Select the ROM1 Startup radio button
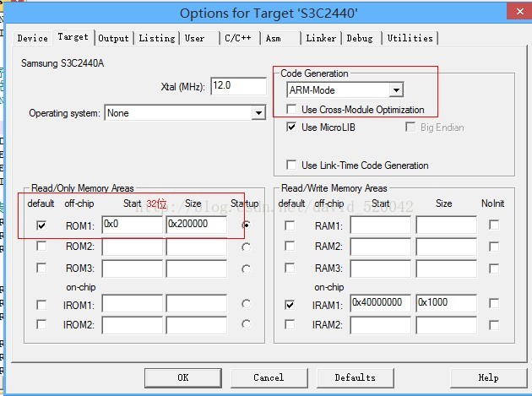This screenshot has height=396, width=532. click(247, 225)
